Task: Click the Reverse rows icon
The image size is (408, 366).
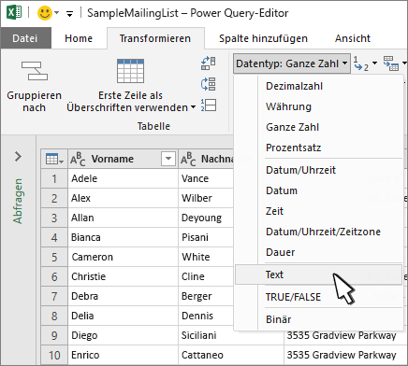Action: coord(209,84)
